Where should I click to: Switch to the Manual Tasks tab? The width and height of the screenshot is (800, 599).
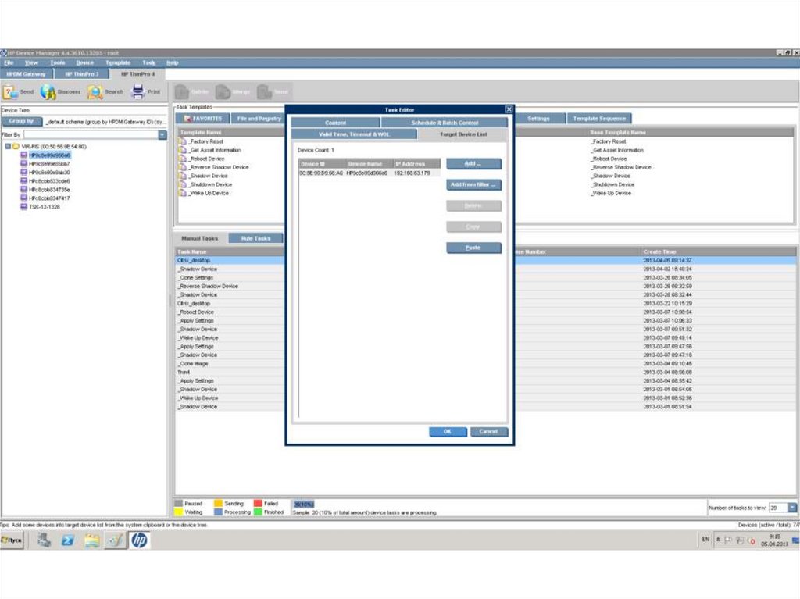click(x=199, y=238)
